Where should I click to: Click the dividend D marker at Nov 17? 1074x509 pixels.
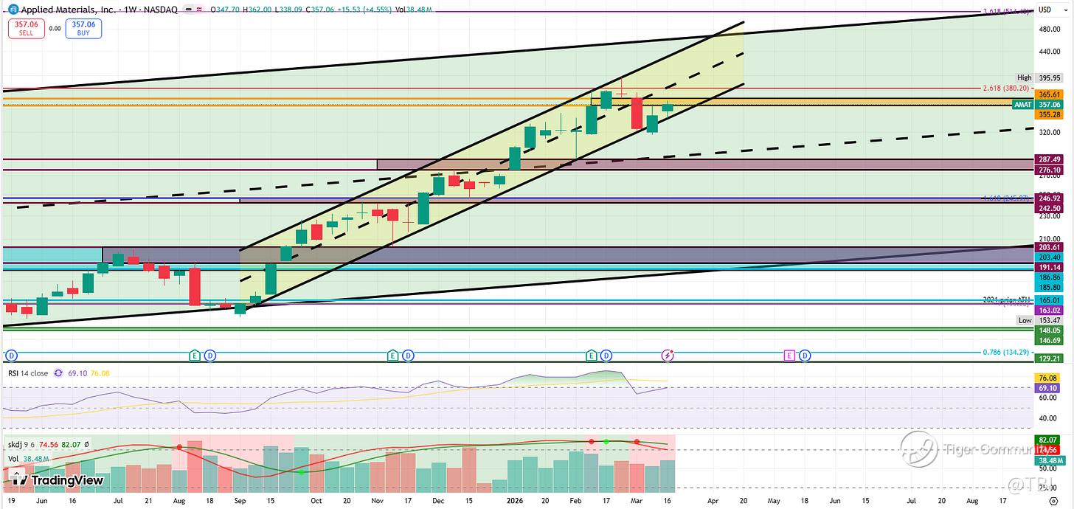(x=408, y=356)
